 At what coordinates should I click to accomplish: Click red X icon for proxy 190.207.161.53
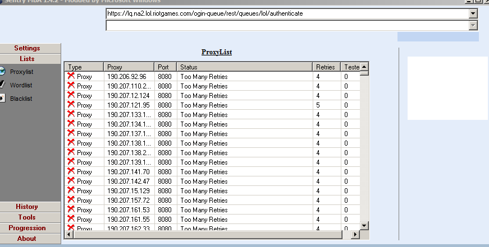coord(71,209)
